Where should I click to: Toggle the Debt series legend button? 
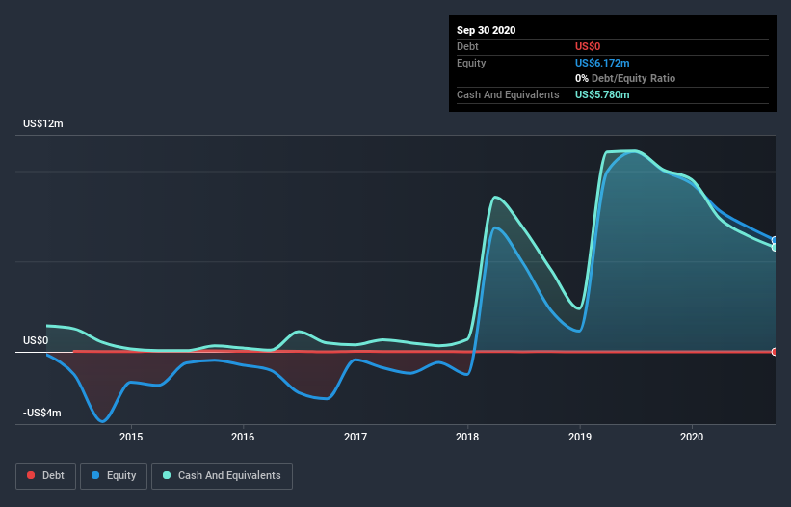tap(45, 476)
